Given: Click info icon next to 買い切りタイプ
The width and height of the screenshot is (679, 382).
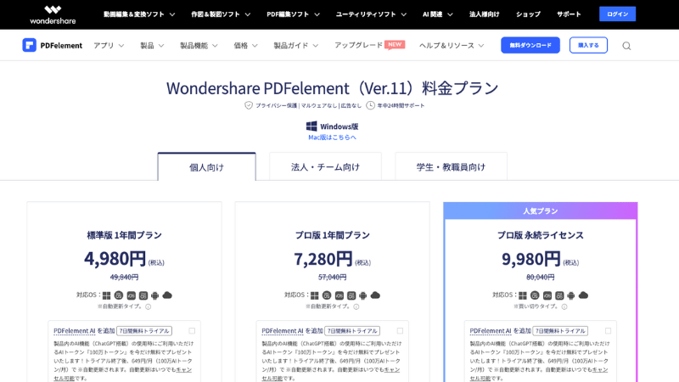Looking at the screenshot, I should point(564,306).
